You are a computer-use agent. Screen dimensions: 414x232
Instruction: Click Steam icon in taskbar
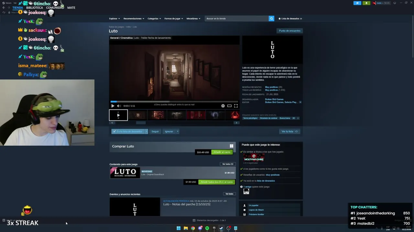pos(221,228)
